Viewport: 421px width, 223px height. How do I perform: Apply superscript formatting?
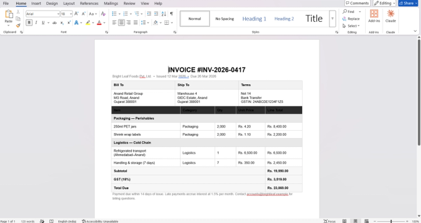(x=69, y=23)
